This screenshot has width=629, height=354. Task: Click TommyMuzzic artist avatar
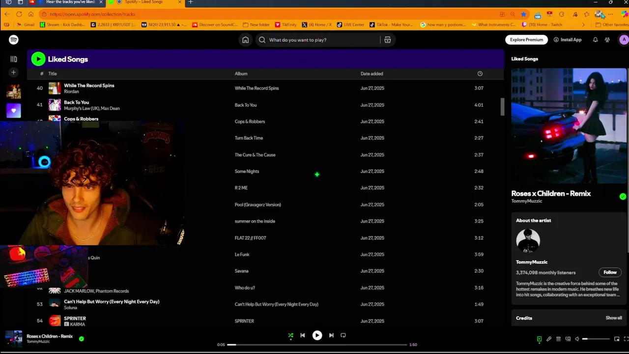pyautogui.click(x=528, y=241)
